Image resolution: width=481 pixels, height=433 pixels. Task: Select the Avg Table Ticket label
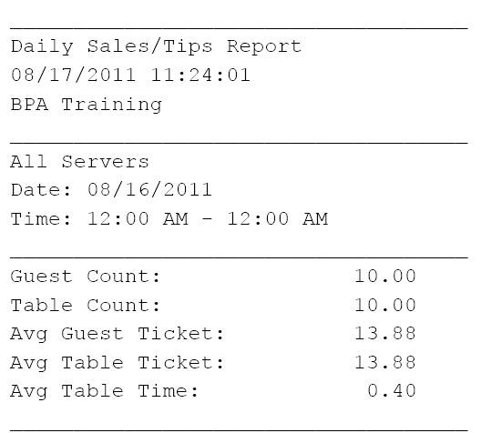tap(118, 363)
